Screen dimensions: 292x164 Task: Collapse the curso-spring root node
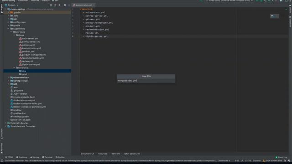click(5, 9)
